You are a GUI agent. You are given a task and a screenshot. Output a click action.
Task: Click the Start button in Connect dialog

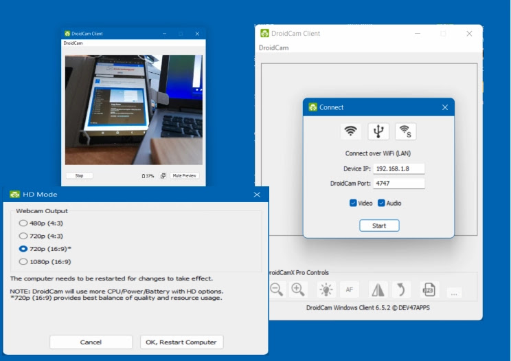click(x=379, y=226)
